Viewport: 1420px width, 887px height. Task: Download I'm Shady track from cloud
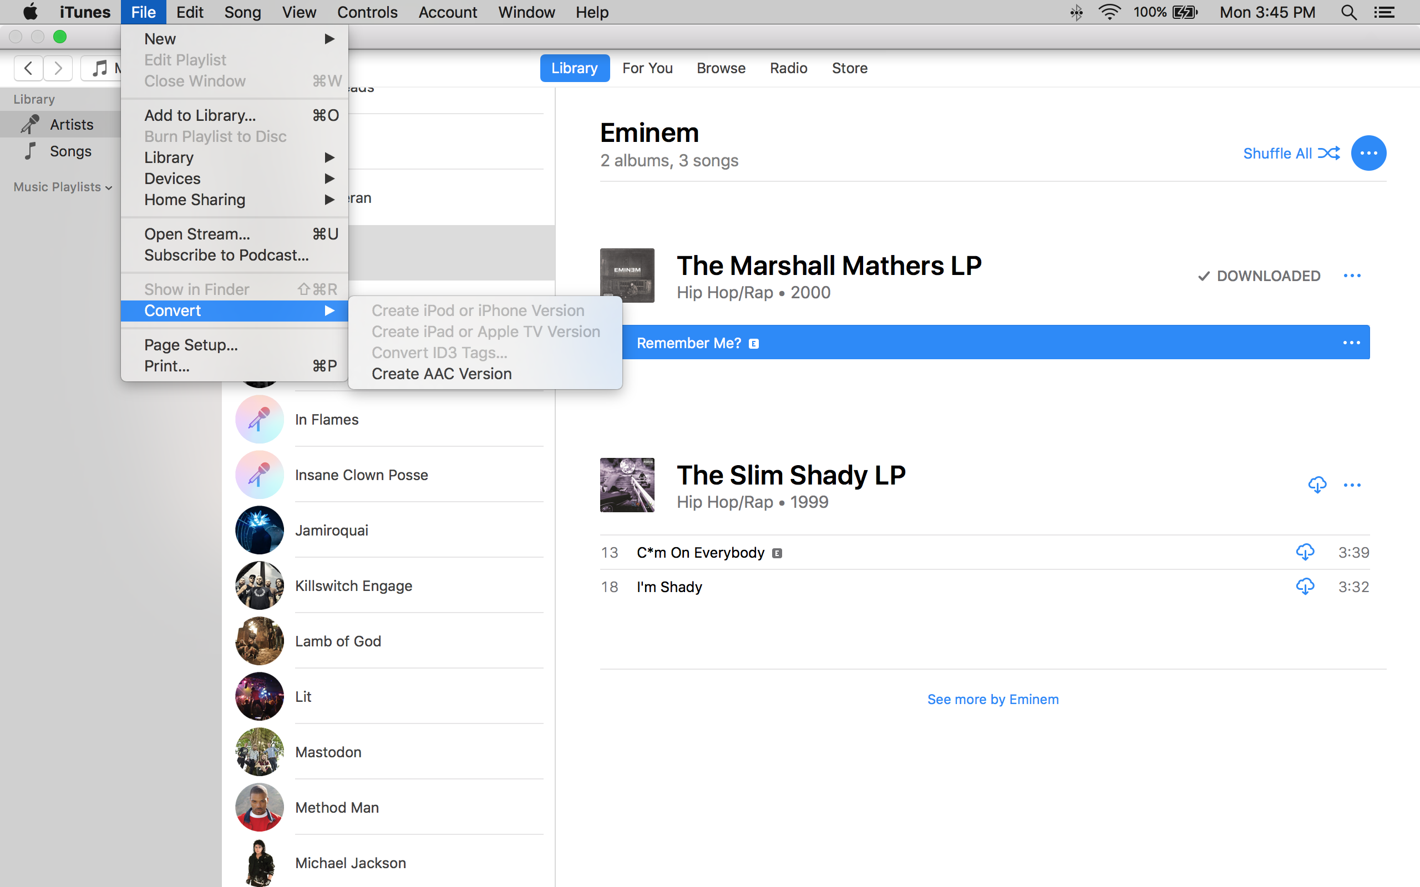tap(1305, 587)
